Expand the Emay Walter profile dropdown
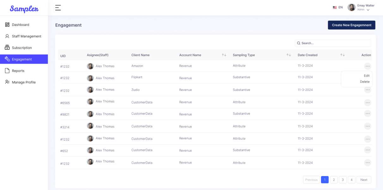The image size is (383, 190). [x=368, y=10]
